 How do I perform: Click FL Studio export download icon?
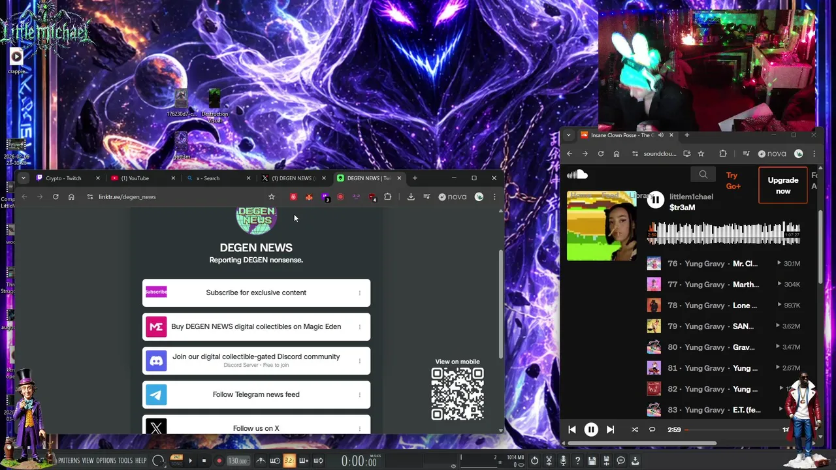point(635,461)
